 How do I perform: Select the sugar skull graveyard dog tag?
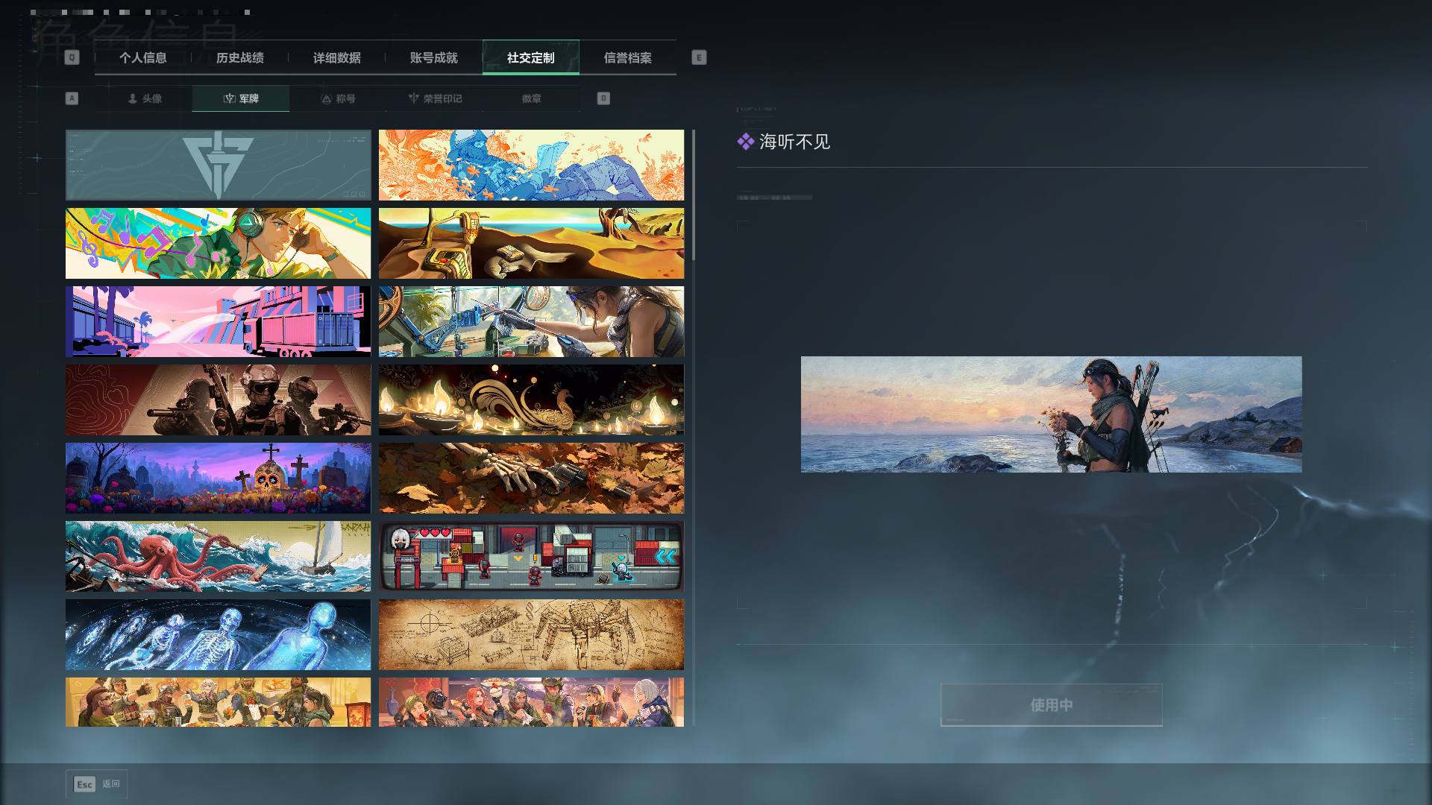coord(218,479)
